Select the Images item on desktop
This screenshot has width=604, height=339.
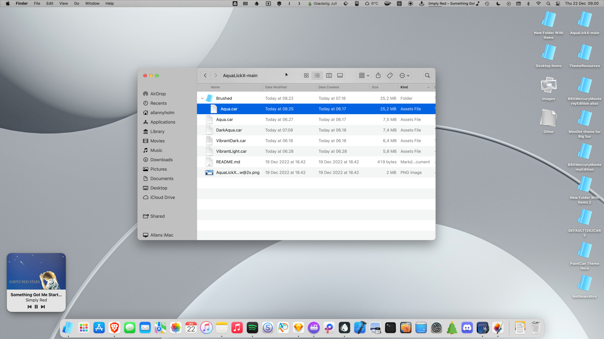click(x=548, y=89)
